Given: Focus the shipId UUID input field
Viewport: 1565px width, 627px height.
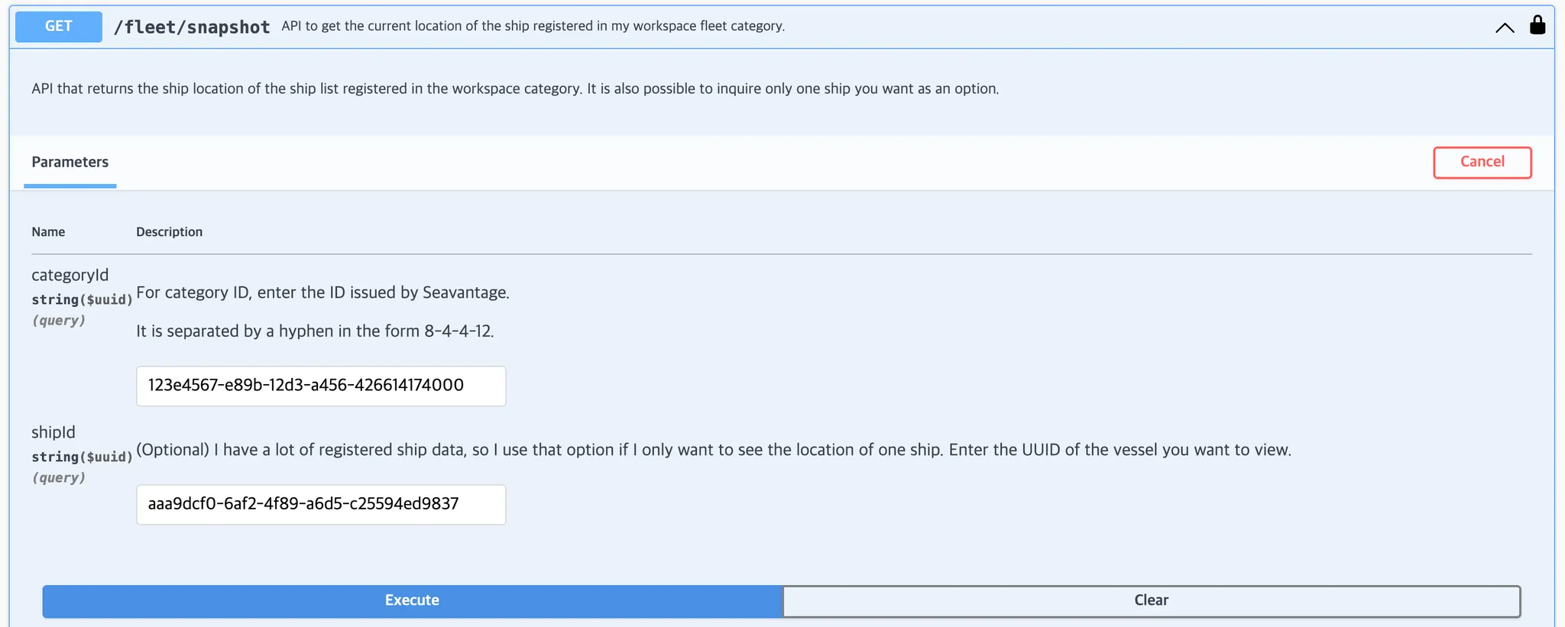Looking at the screenshot, I should tap(321, 504).
